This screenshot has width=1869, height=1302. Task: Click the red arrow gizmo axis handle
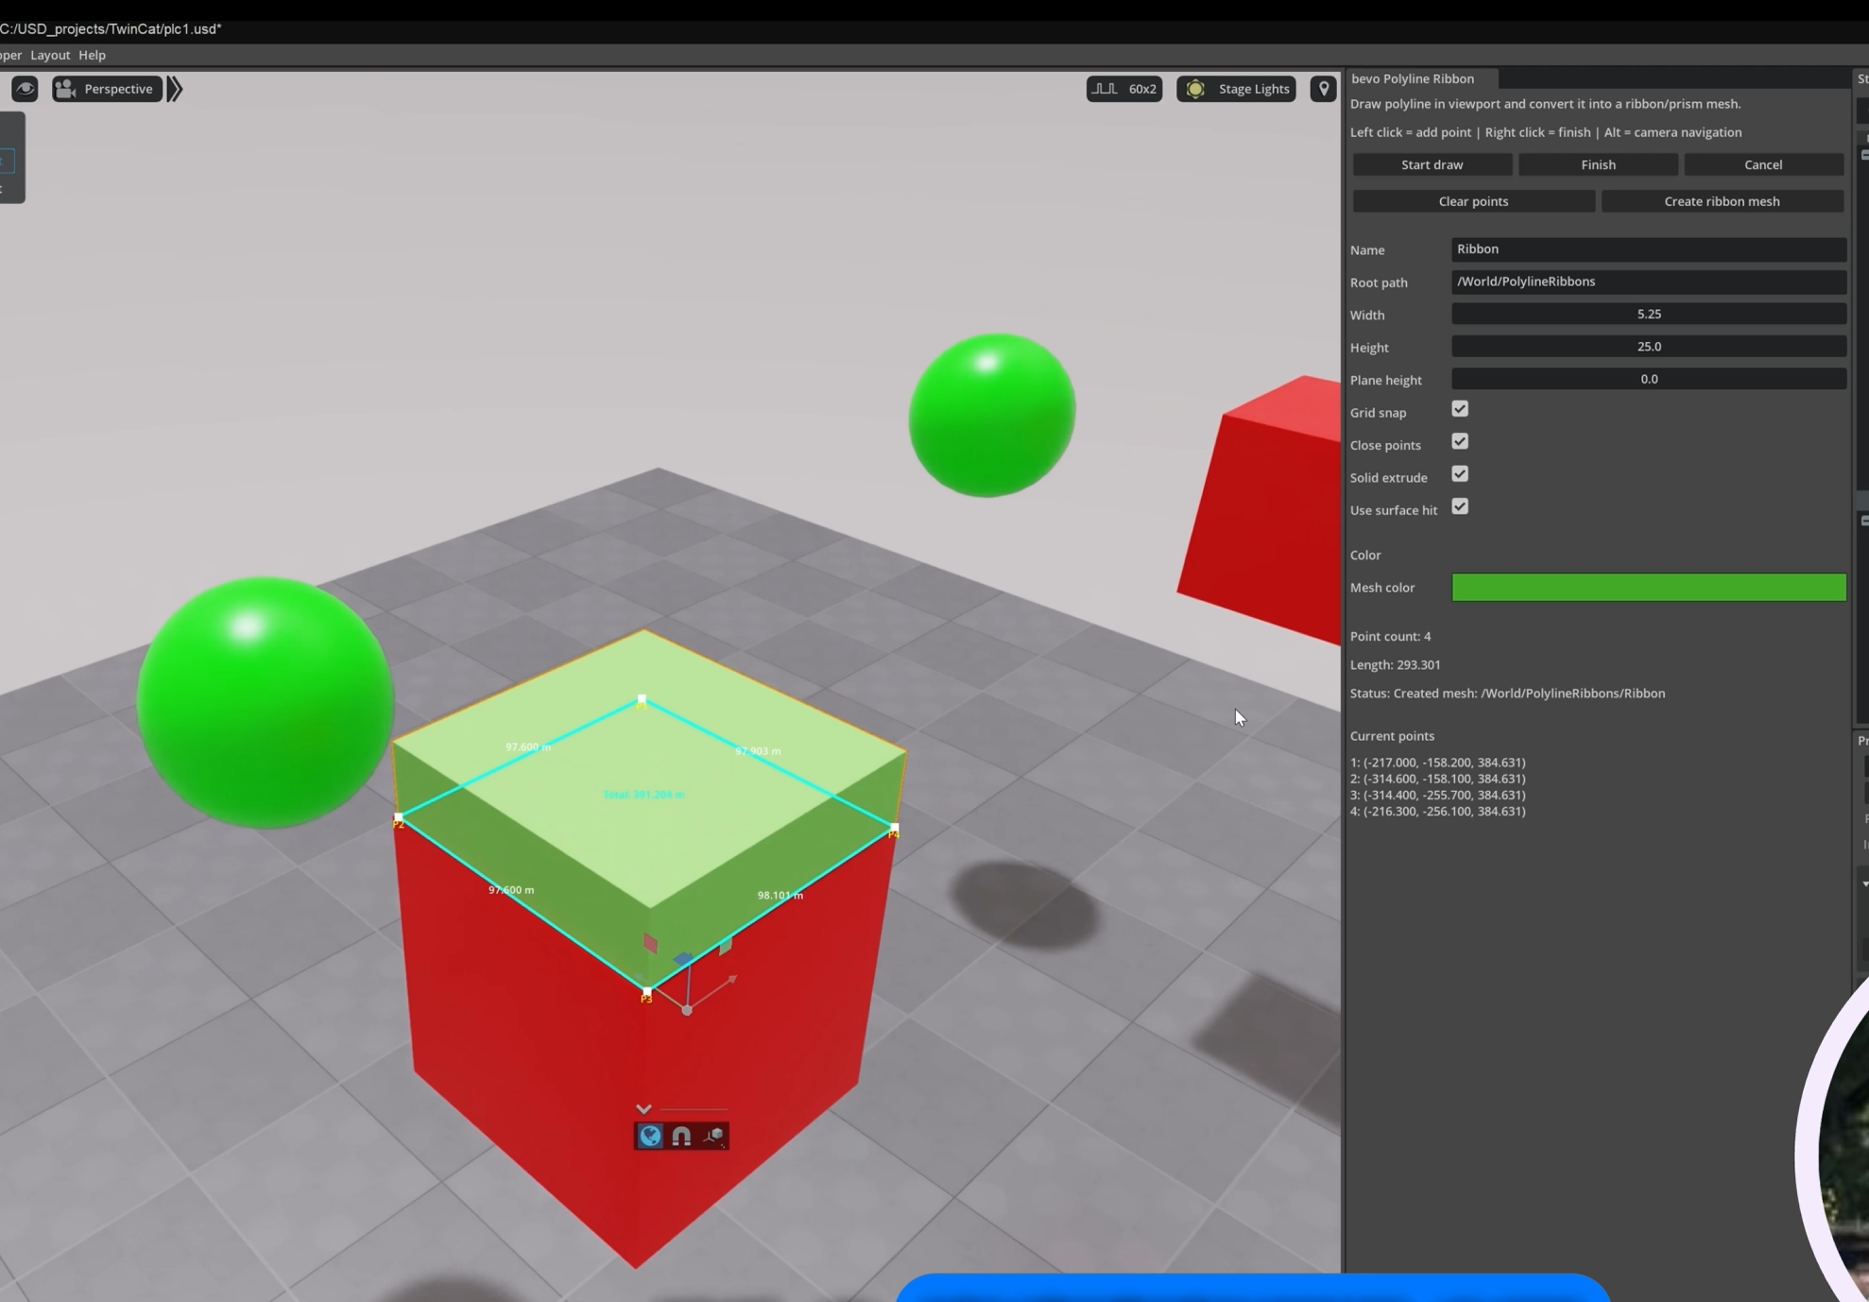pyautogui.click(x=731, y=980)
